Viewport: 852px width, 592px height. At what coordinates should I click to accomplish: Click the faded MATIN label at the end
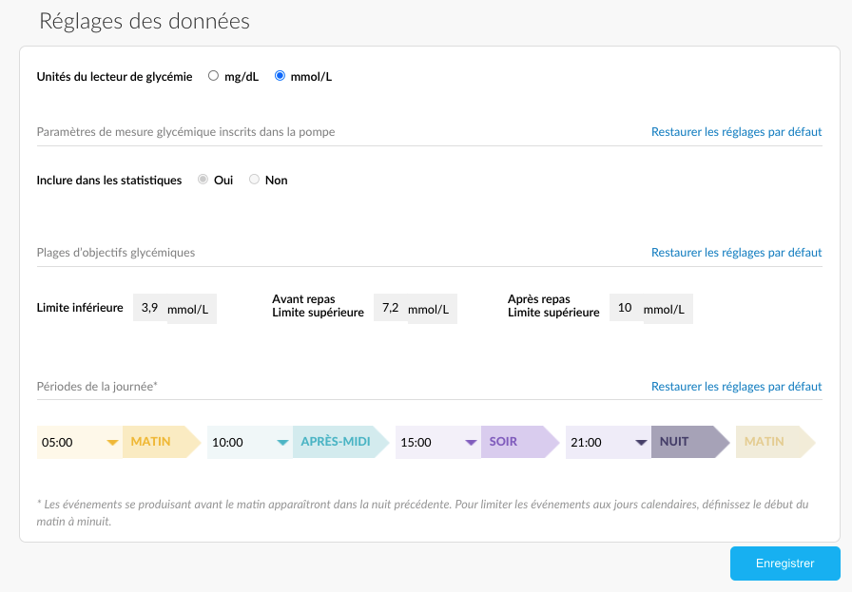775,442
